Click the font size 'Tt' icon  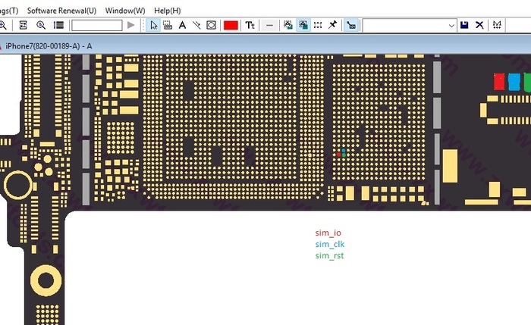pos(250,25)
